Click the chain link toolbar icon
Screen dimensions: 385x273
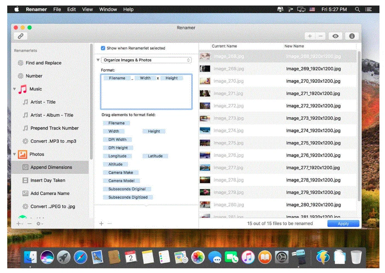pyautogui.click(x=20, y=36)
